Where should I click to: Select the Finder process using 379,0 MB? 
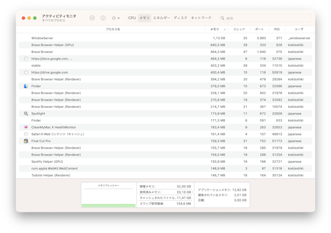point(165,86)
